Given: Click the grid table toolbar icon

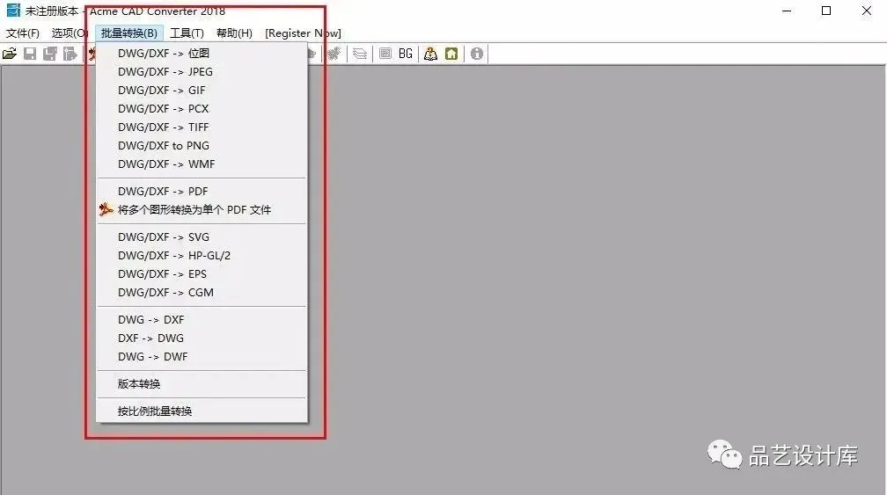Looking at the screenshot, I should (x=385, y=54).
